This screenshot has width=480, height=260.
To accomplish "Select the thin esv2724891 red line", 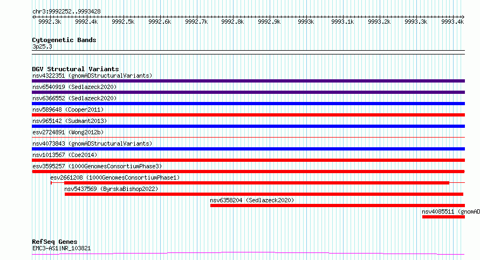I will click(x=248, y=137).
